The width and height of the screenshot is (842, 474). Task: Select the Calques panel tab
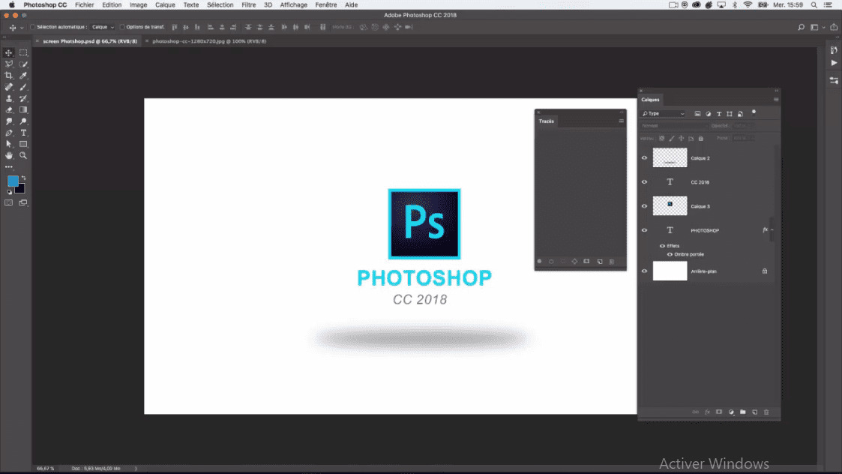pyautogui.click(x=650, y=100)
